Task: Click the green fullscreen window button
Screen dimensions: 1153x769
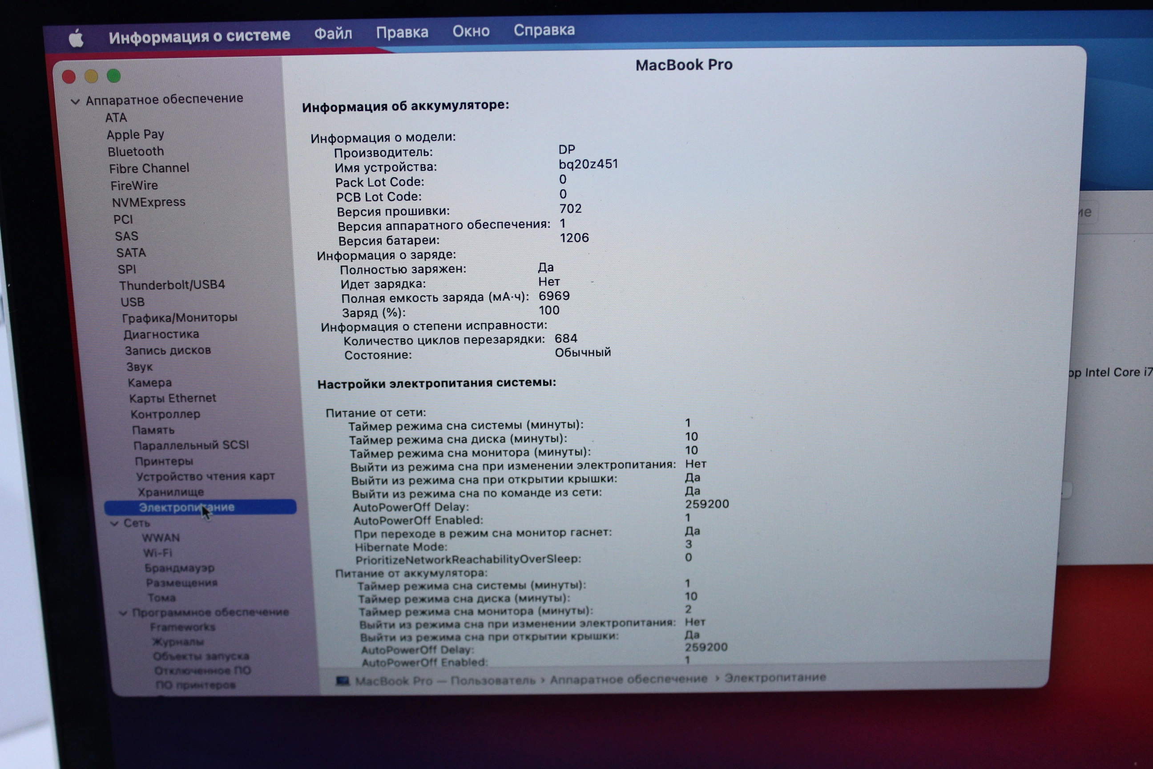Action: pos(114,76)
